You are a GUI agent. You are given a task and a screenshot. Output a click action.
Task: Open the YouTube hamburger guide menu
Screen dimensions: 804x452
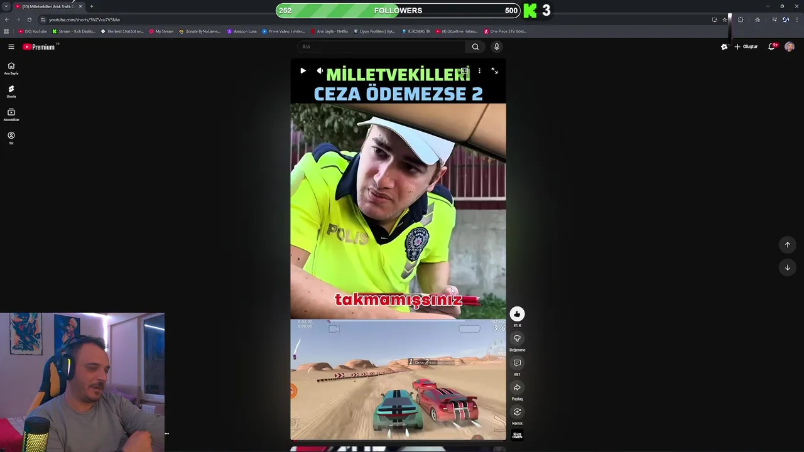[x=11, y=46]
